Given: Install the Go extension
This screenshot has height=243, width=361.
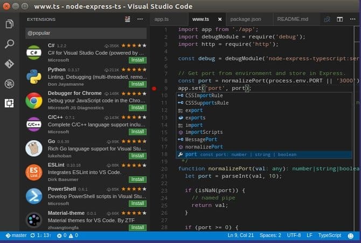Looking at the screenshot, I should click(x=138, y=156).
